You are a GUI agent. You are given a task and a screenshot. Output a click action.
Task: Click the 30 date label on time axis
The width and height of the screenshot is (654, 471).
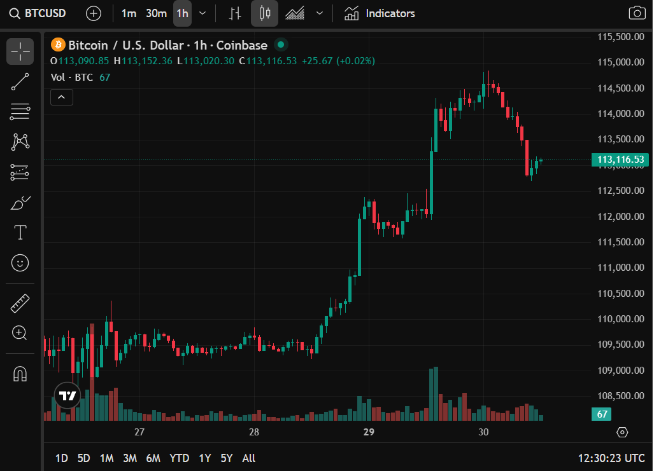click(483, 432)
